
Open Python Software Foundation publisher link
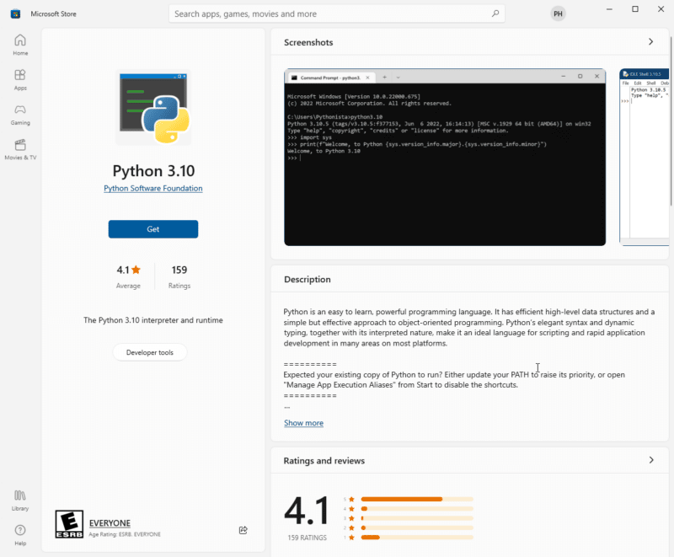[x=153, y=189]
